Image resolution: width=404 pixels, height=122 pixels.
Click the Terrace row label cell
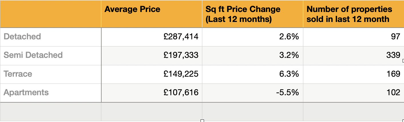pyautogui.click(x=51, y=74)
